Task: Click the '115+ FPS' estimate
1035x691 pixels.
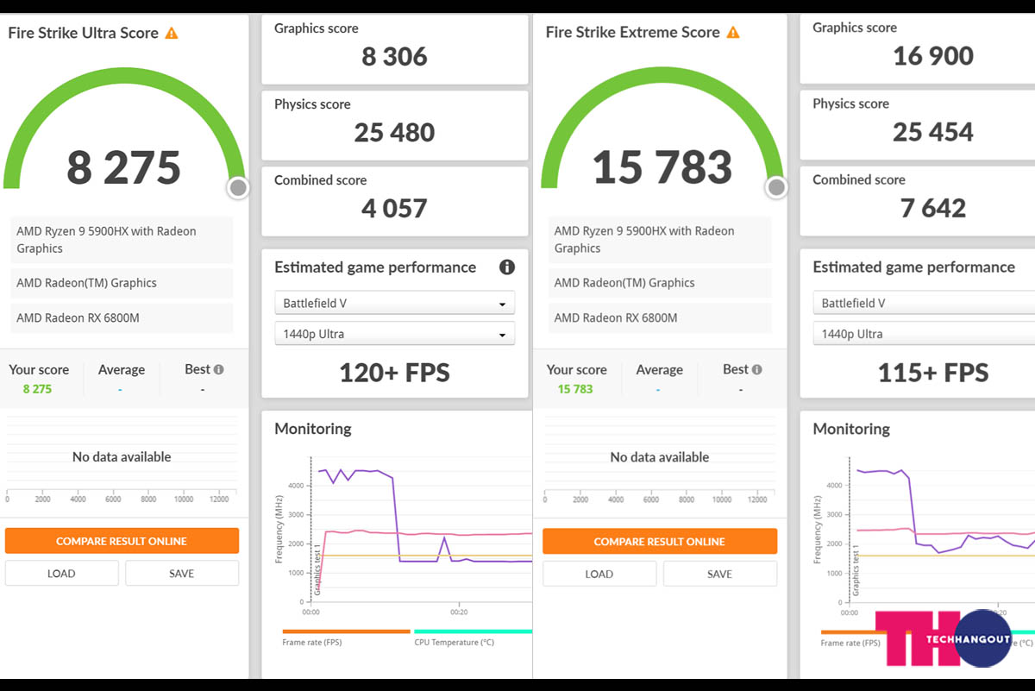Action: click(933, 373)
